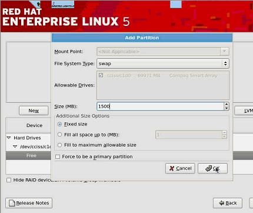The height and width of the screenshot is (213, 253).
Task: Decrease Size (MB) using the down arrow
Action: [x=227, y=108]
